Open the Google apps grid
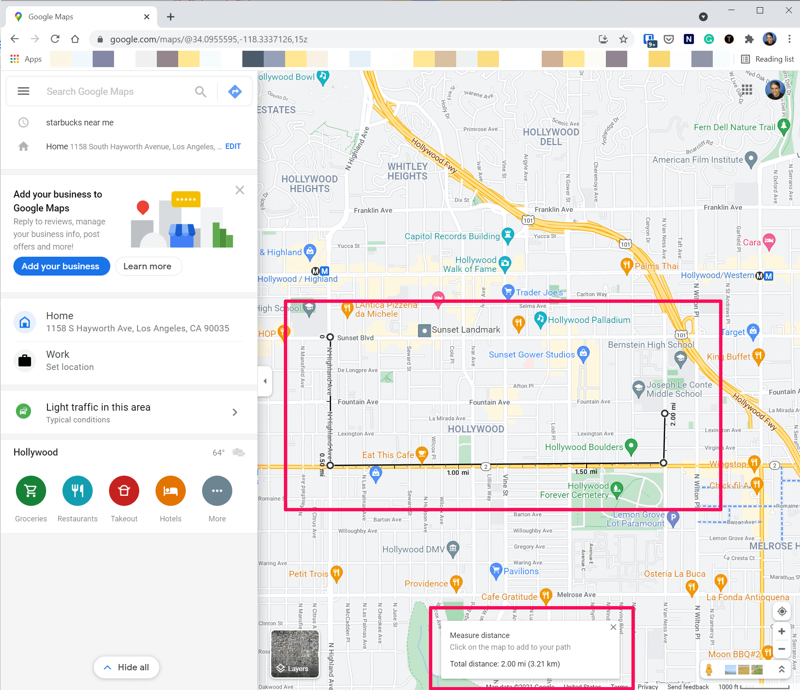 [x=747, y=89]
